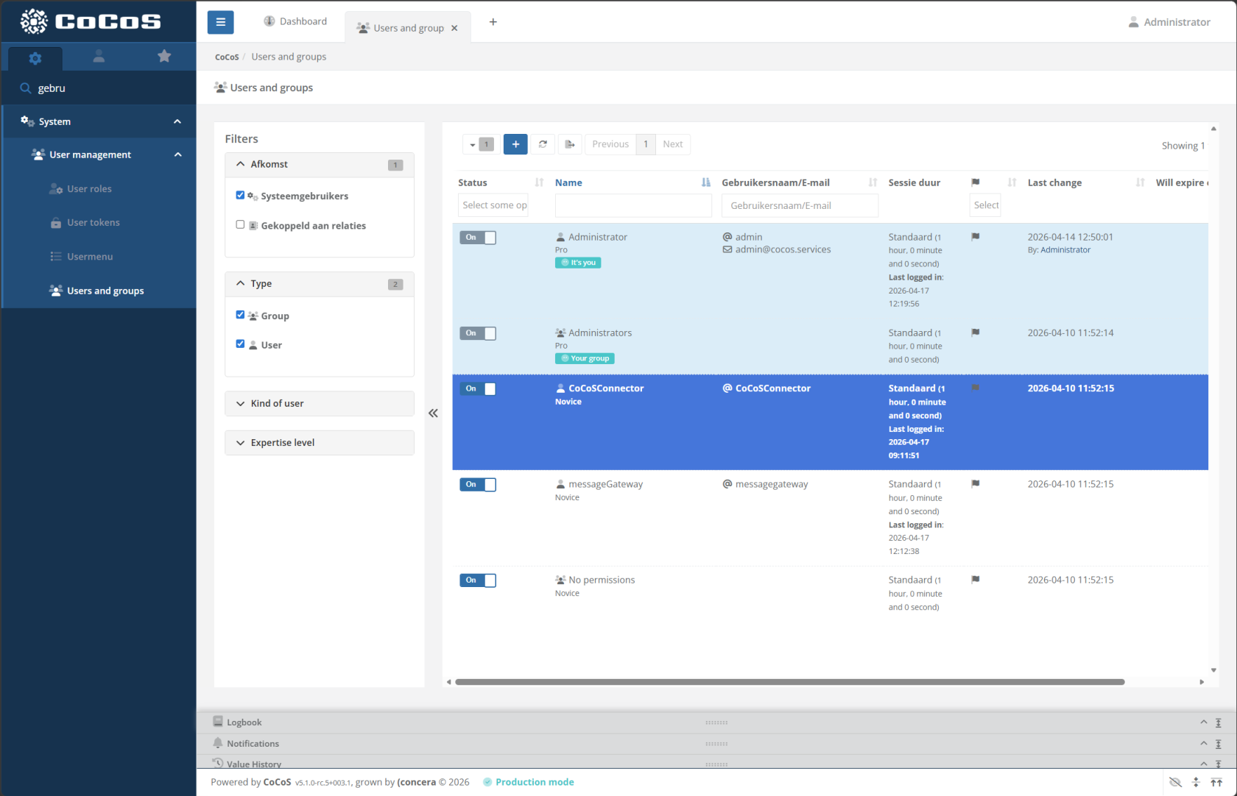Refresh the users list

(x=543, y=144)
